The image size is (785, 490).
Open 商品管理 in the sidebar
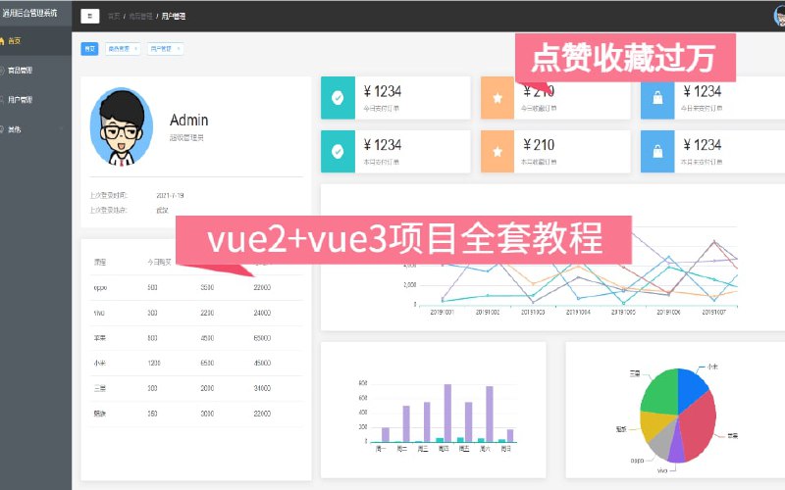(20, 70)
